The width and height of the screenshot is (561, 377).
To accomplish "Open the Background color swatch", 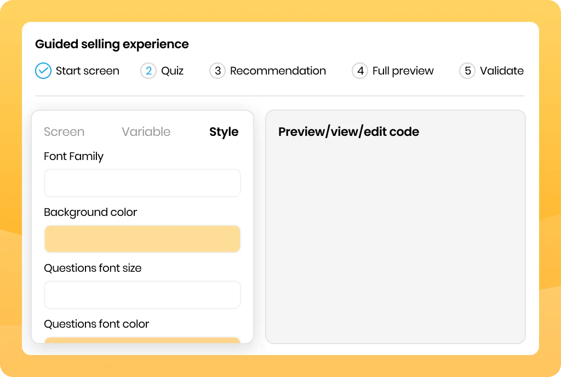I will pos(142,239).
